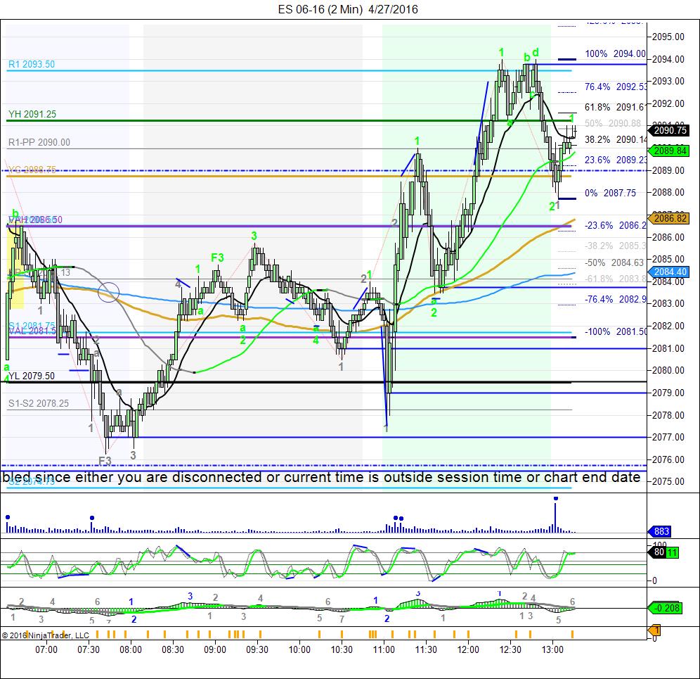Select the blue 883 volume marker
This screenshot has height=679, width=700.
pos(659,531)
